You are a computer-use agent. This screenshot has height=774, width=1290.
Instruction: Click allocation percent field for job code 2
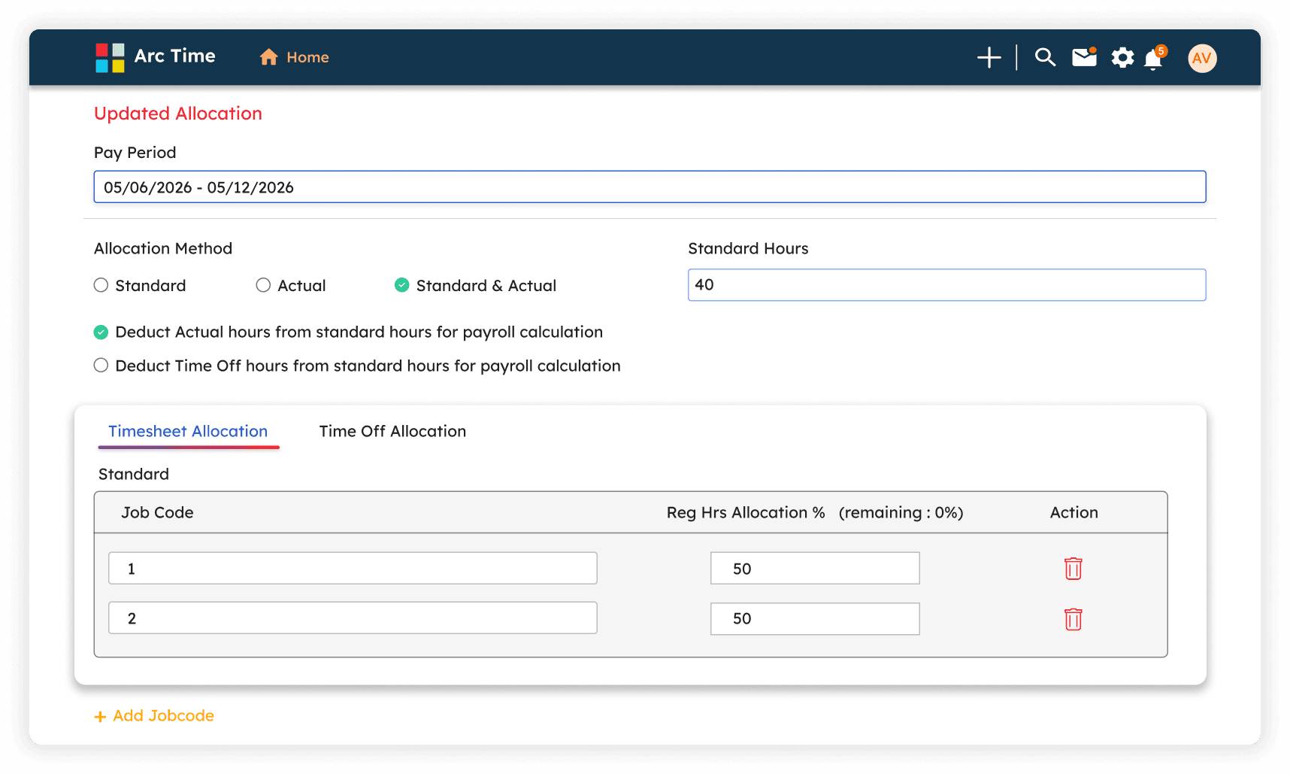coord(815,618)
